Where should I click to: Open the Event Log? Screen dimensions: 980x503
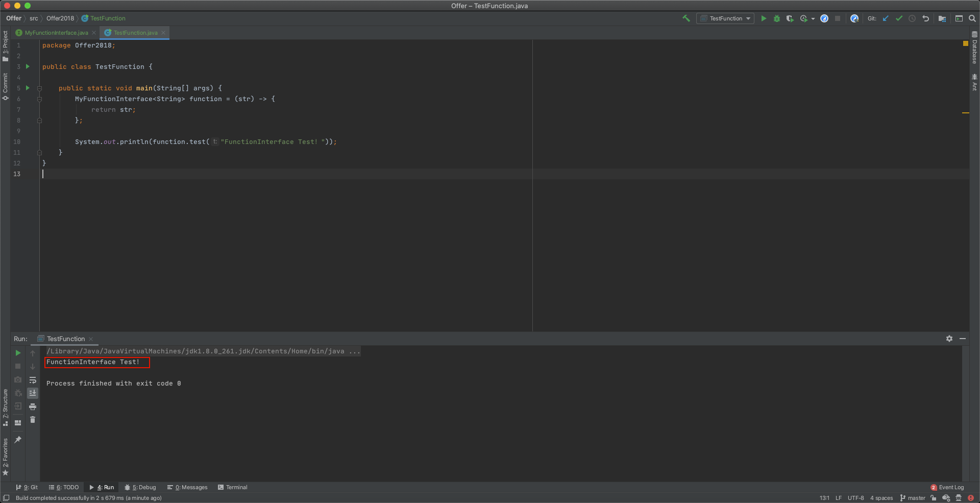[947, 487]
